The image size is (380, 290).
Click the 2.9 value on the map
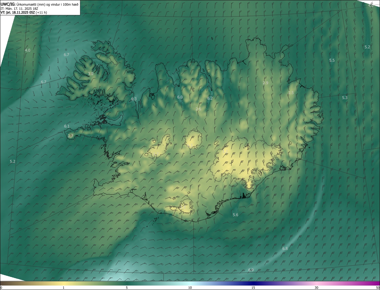point(265,83)
